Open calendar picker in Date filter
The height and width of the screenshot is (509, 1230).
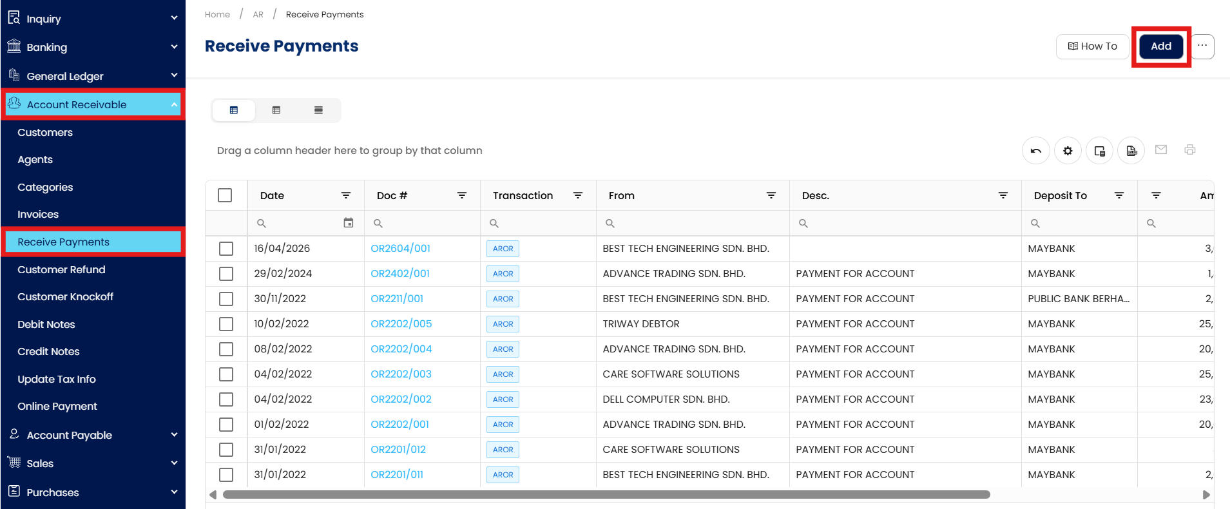click(x=349, y=223)
